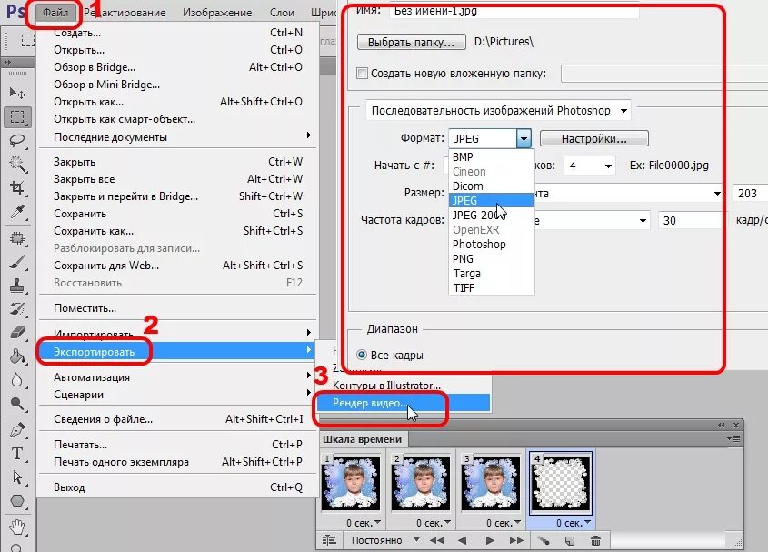768x552 pixels.
Task: Open the Слои menu
Action: tap(282, 12)
